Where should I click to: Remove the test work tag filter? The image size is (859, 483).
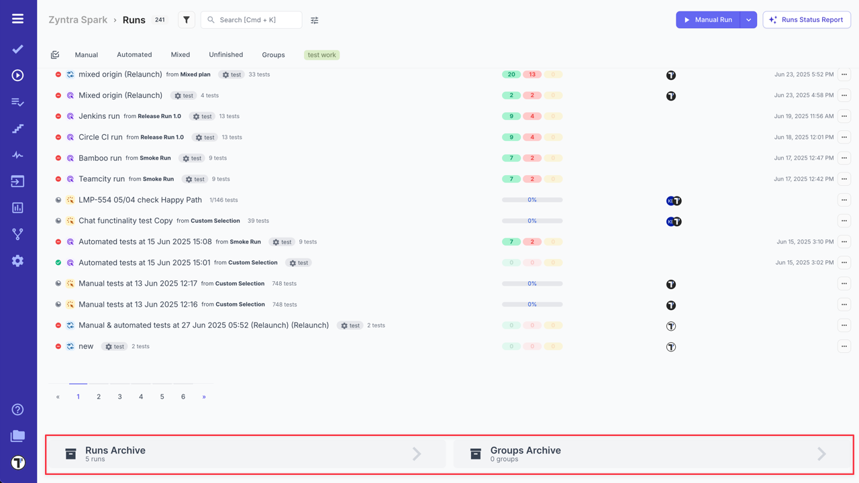(x=321, y=54)
